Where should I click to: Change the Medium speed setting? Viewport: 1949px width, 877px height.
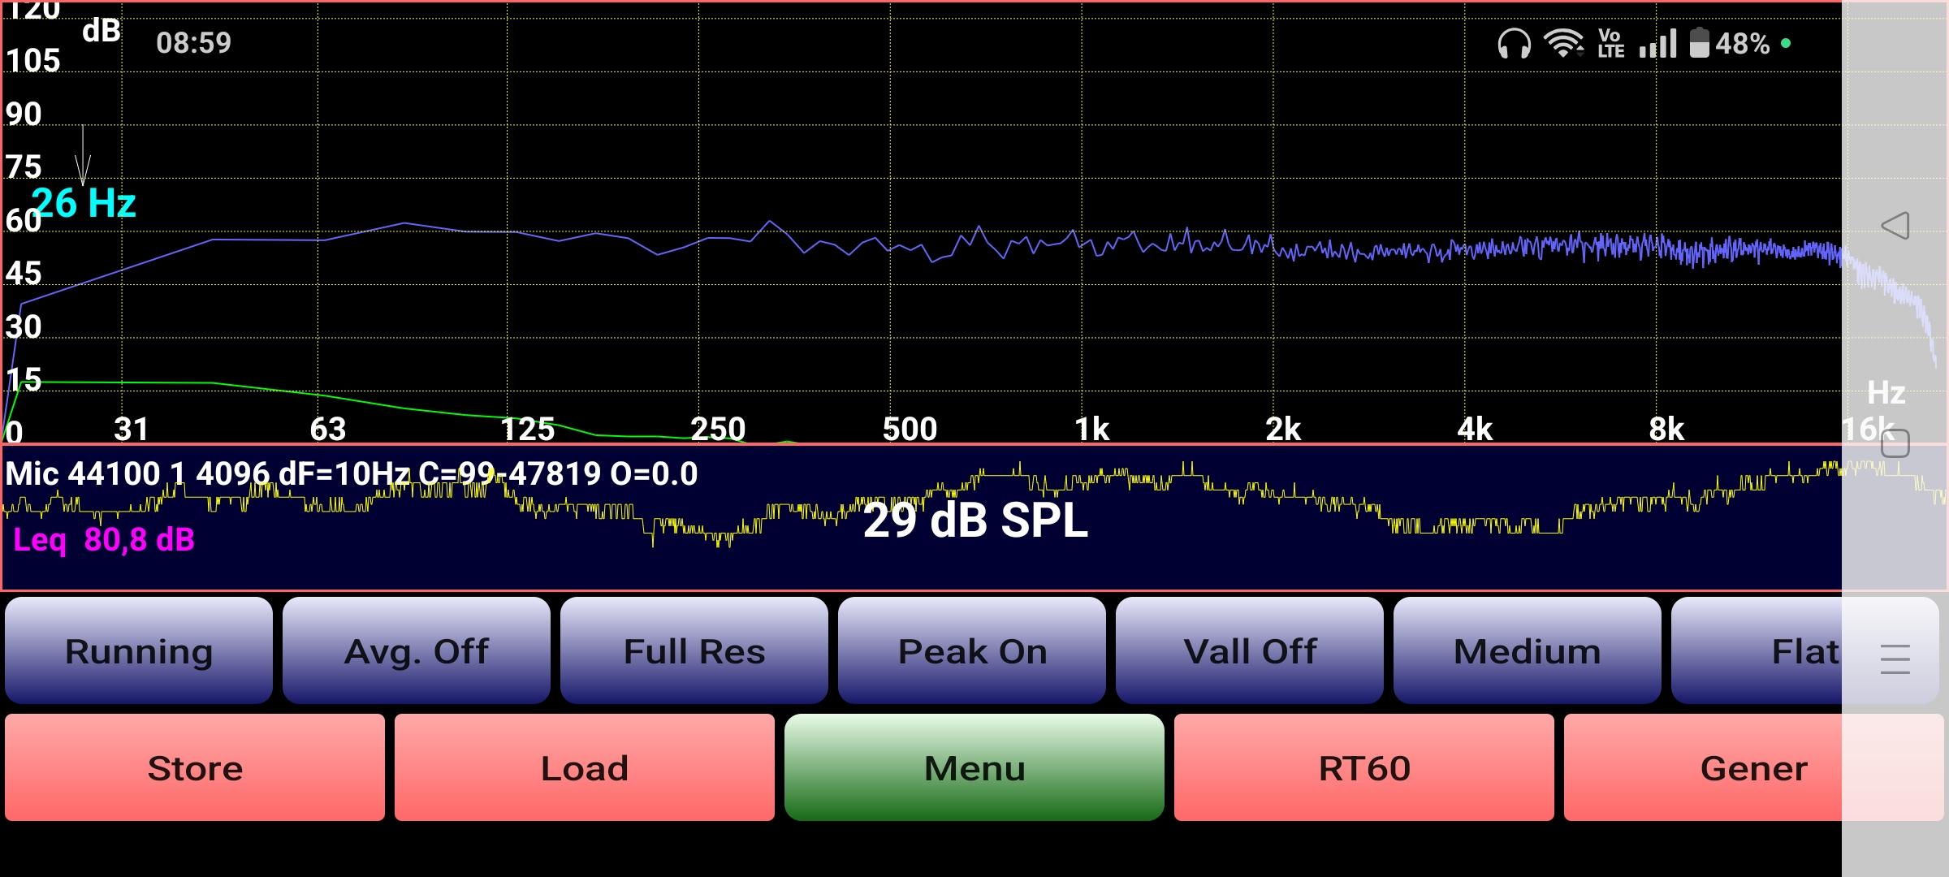click(1528, 650)
